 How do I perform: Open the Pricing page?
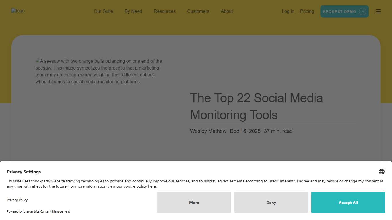click(x=307, y=11)
